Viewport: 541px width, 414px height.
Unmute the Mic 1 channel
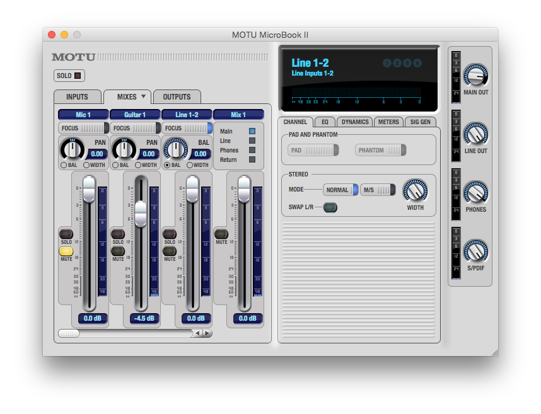[x=66, y=251]
